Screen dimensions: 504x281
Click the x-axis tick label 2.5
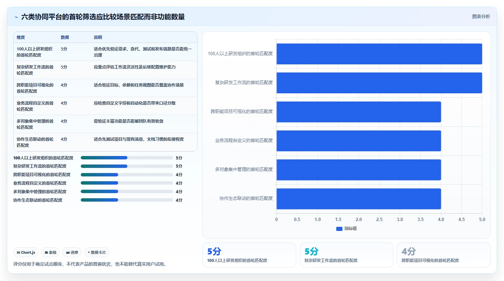point(379,219)
